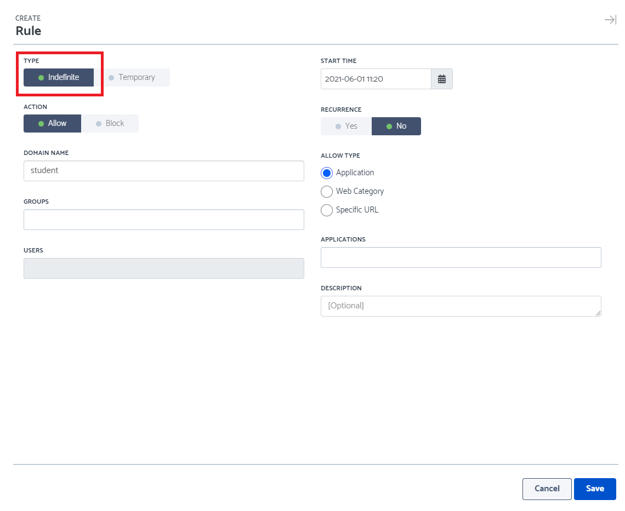Click the disabled Users field
The height and width of the screenshot is (511, 625).
point(164,268)
